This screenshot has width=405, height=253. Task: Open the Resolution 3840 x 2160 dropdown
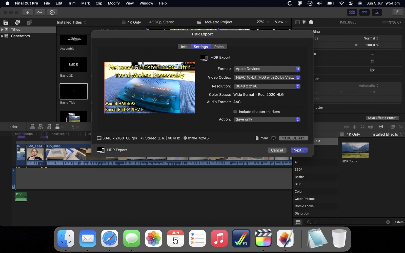267,86
